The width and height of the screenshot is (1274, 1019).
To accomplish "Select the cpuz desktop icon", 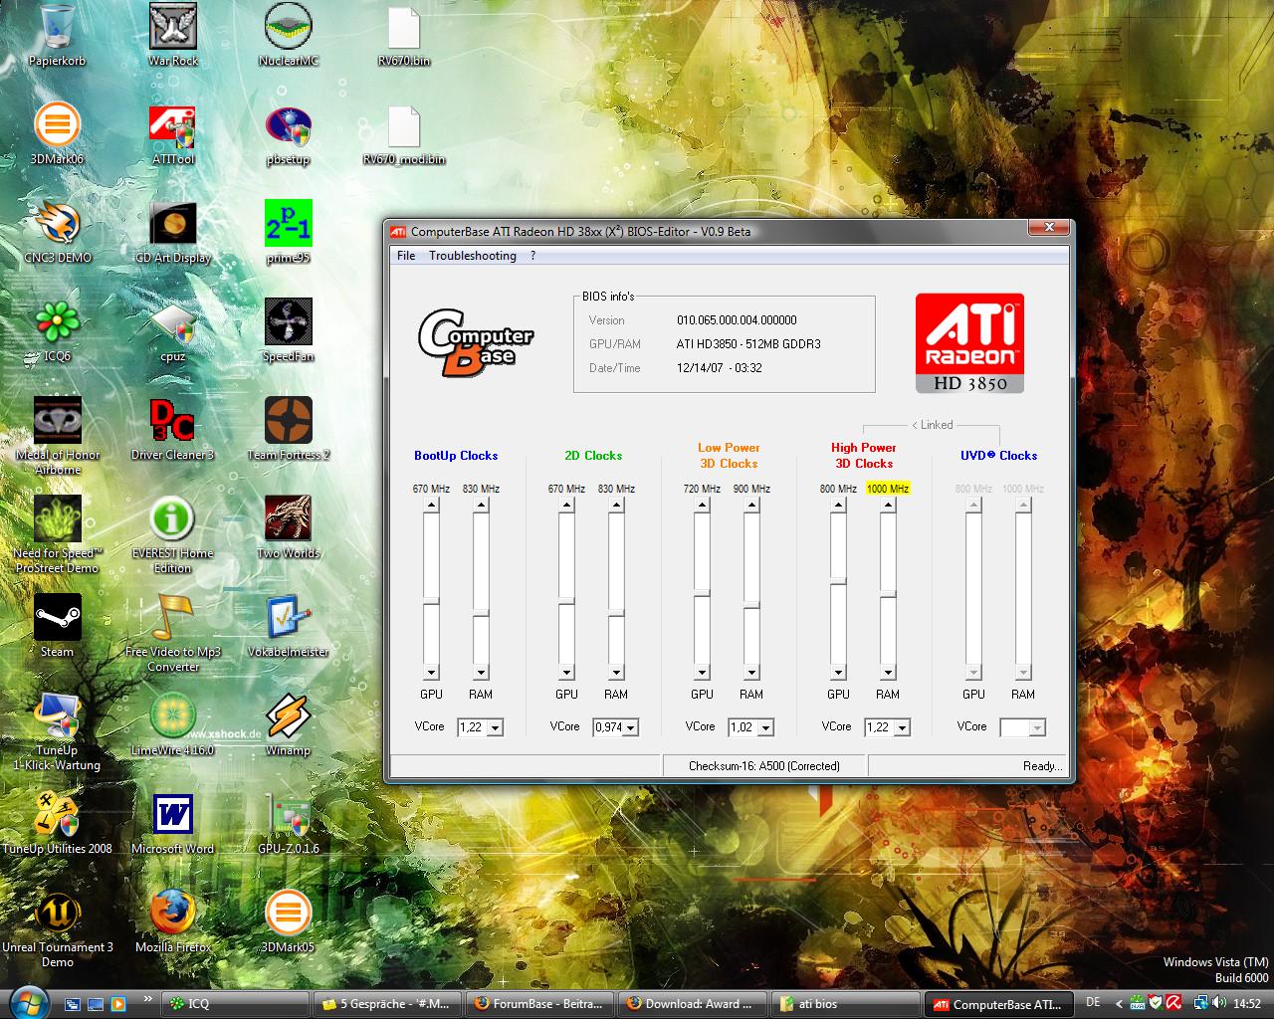I will [173, 331].
